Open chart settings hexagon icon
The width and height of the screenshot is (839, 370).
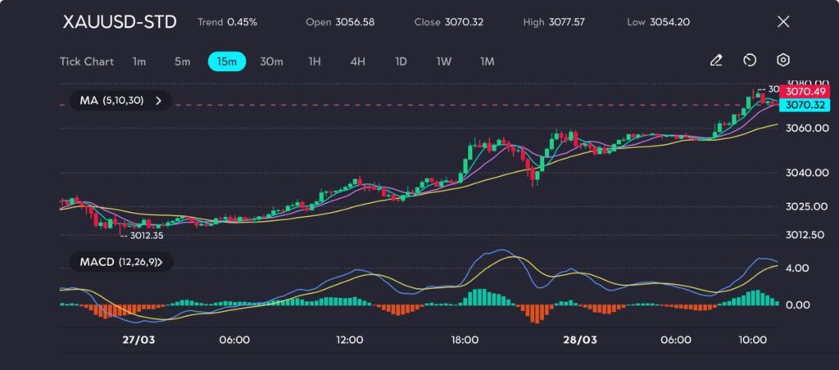(783, 61)
